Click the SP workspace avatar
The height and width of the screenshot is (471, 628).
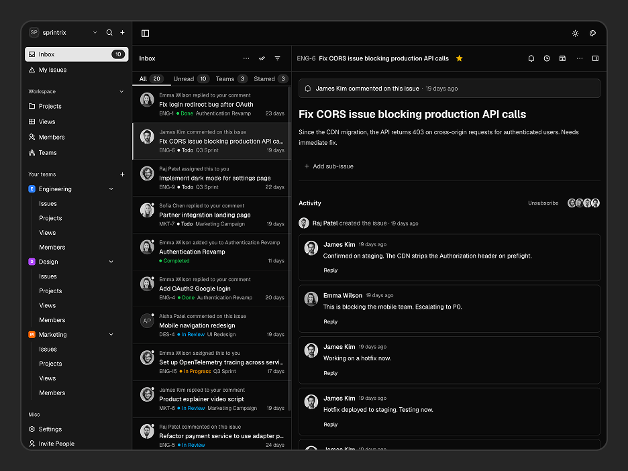point(34,32)
